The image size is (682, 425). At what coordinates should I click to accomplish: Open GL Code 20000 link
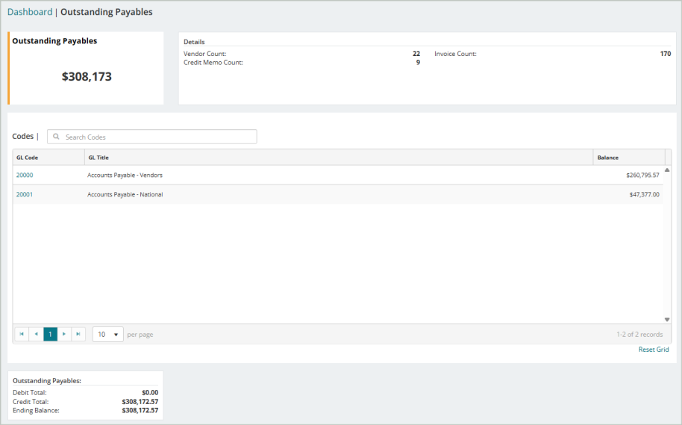[25, 175]
